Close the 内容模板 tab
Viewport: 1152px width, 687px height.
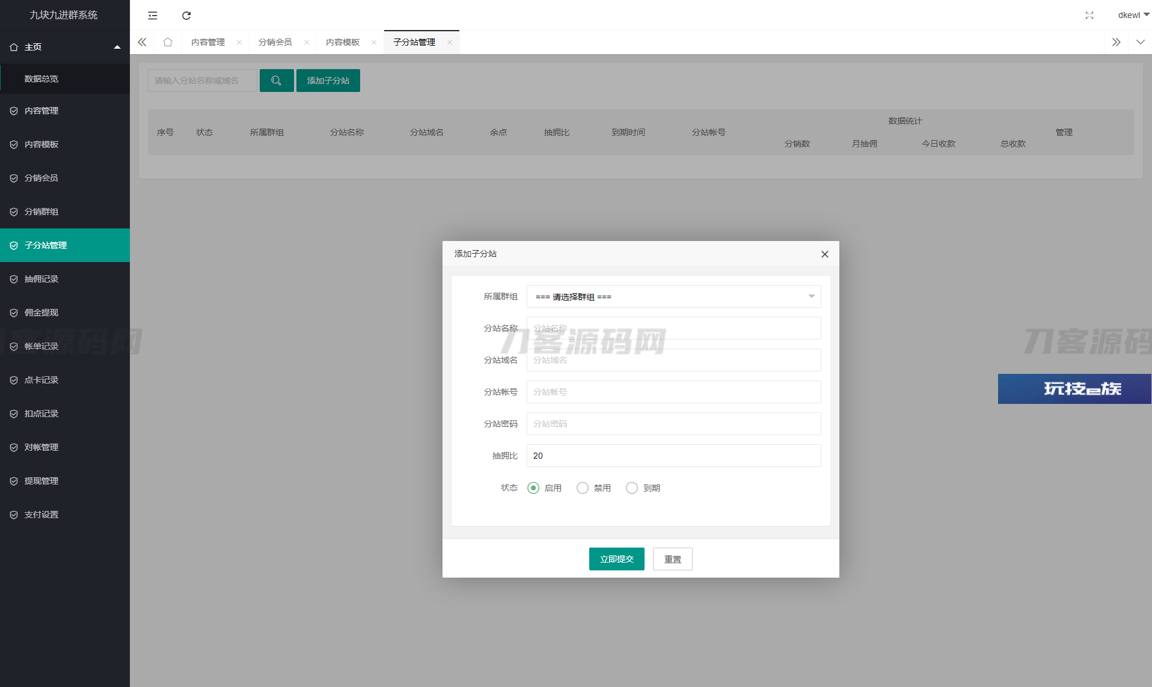click(374, 42)
